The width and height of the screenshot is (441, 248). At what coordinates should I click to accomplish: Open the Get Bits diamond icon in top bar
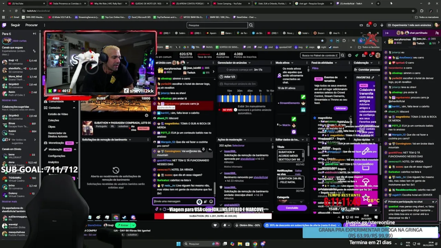pos(382,25)
